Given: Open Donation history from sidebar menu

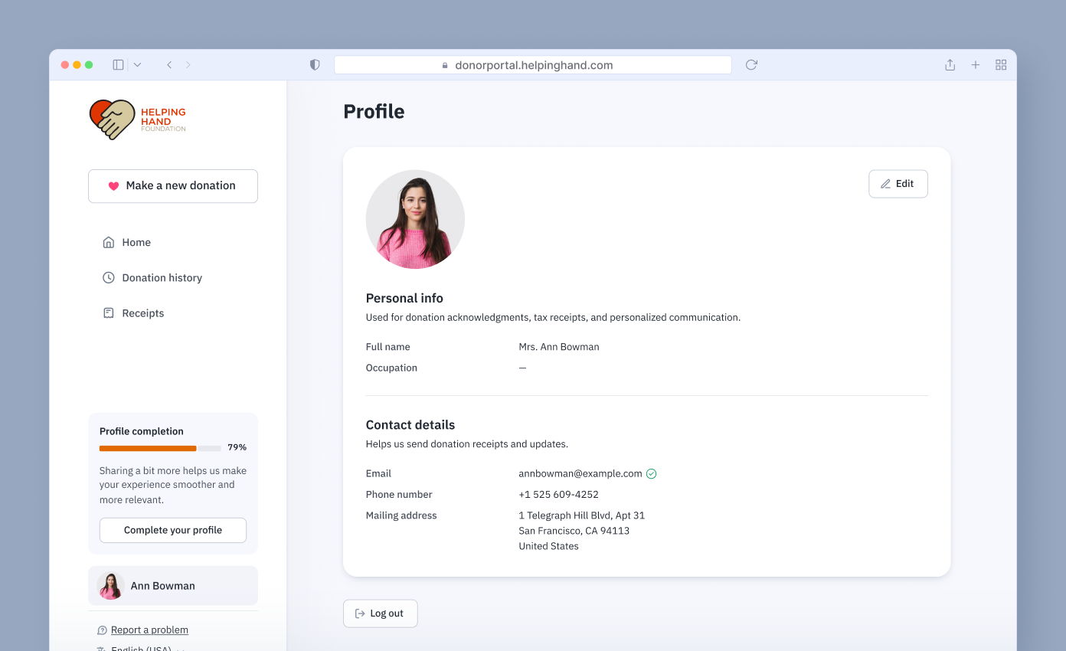Looking at the screenshot, I should [161, 277].
